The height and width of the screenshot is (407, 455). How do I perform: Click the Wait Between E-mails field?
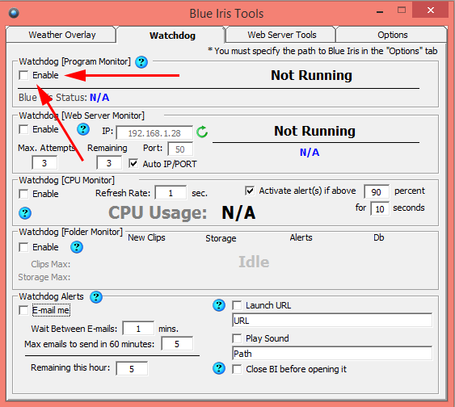tap(138, 329)
